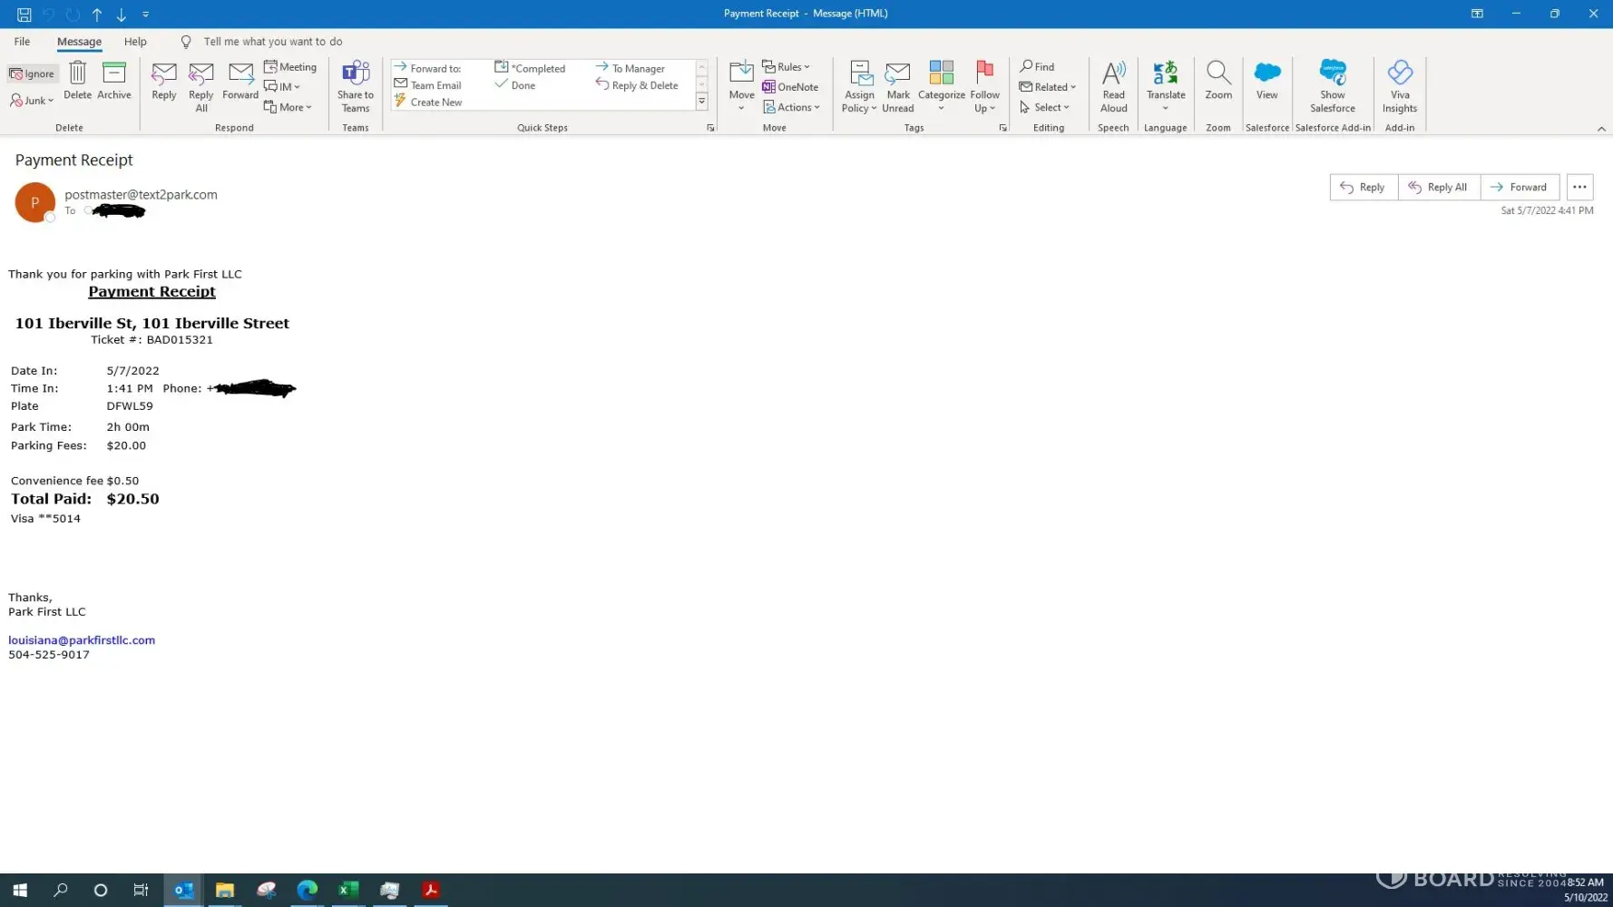Expand the Junk dropdown

tap(33, 101)
